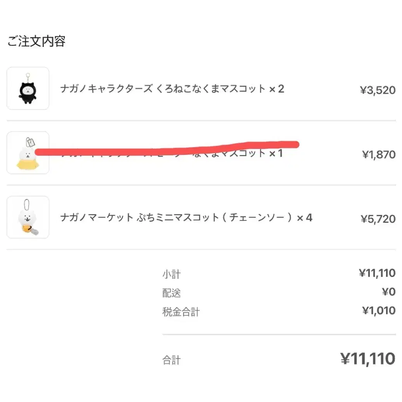Click the bold grand total amount
The image size is (402, 402).
coord(367,359)
